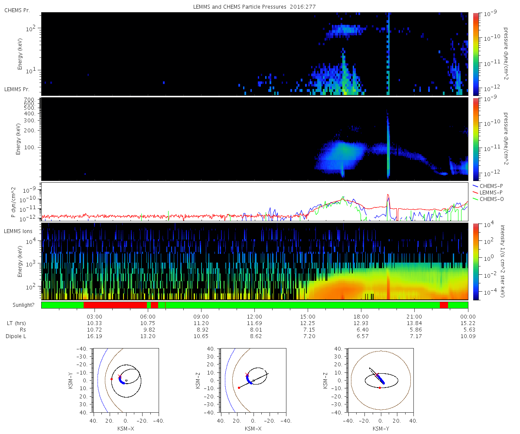Click the KSM-X vs KSM-Z orbit plot
The width and height of the screenshot is (520, 434).
tap(253, 380)
